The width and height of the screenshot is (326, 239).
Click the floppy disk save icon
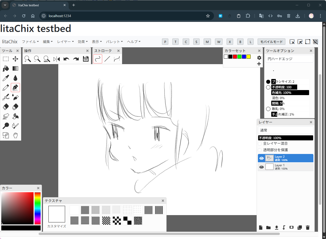tap(86, 59)
